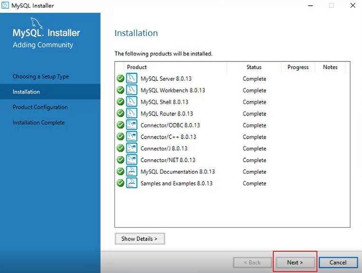Close the MySQL Installer window
Viewport: 362px width, 273px height.
pos(353,5)
